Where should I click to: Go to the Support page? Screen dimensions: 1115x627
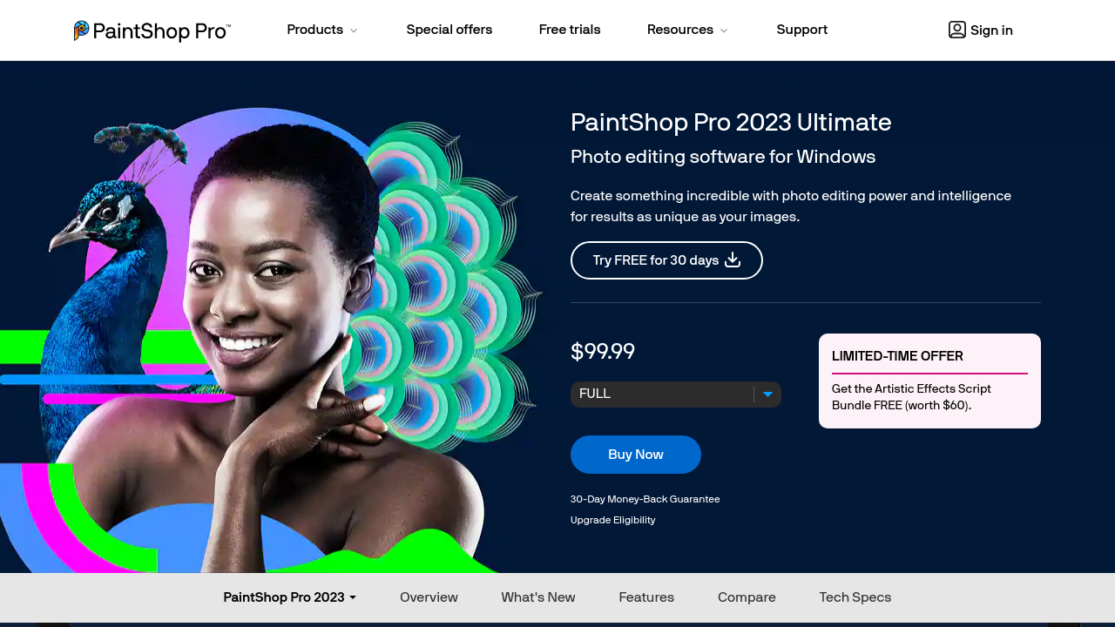[802, 30]
